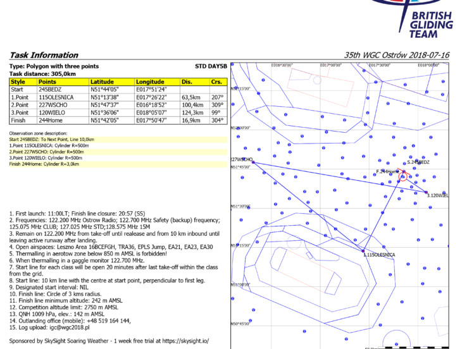Click the red finish circle on map
462x349 pixels.
[x=403, y=176]
